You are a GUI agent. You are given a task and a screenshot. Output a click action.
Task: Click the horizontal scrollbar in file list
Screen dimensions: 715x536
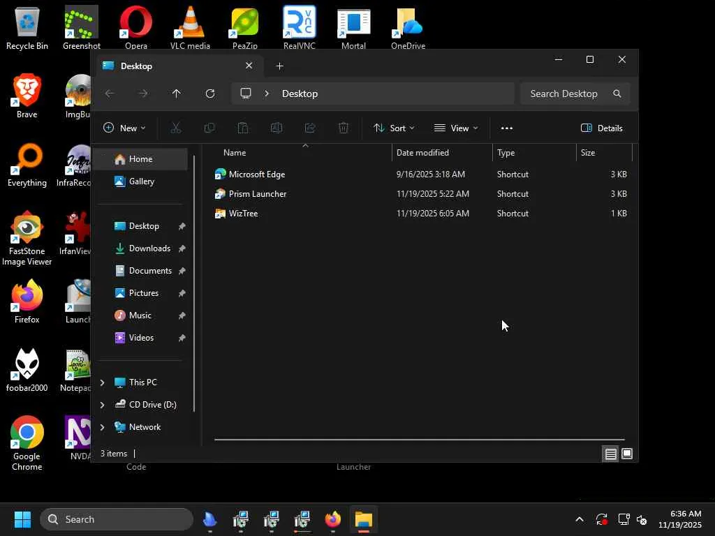coord(419,440)
